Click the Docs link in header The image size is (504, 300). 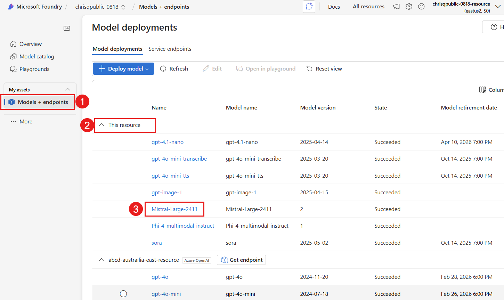(334, 7)
